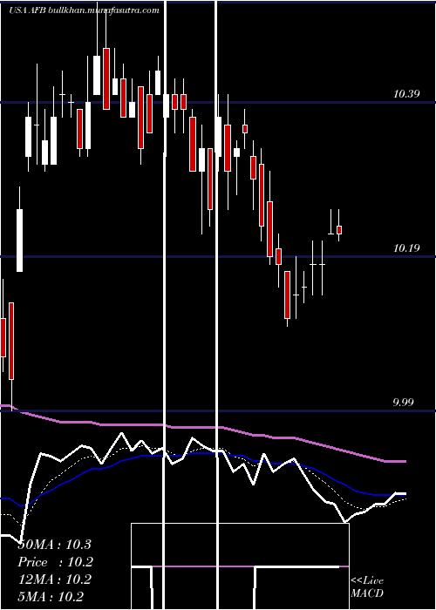This screenshot has width=436, height=610.
Task: Click the 10.19 price level label
Action: point(406,247)
